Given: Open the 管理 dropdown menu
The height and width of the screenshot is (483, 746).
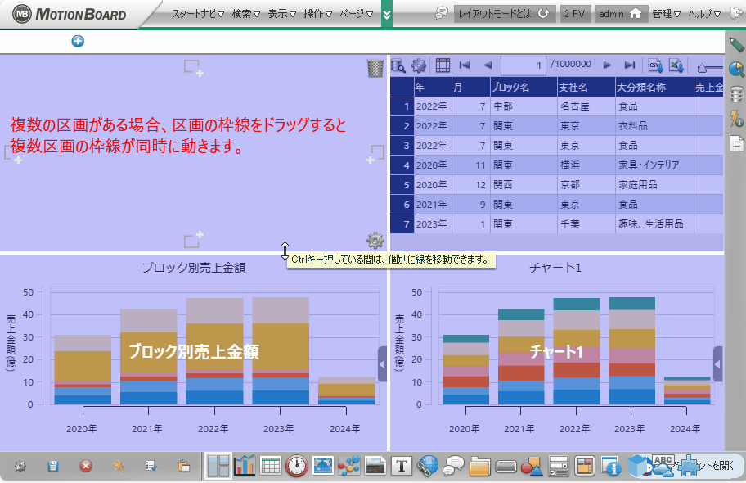Looking at the screenshot, I should tap(666, 14).
